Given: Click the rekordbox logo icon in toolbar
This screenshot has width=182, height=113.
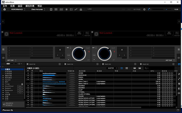Looking at the screenshot, I should (5, 9).
